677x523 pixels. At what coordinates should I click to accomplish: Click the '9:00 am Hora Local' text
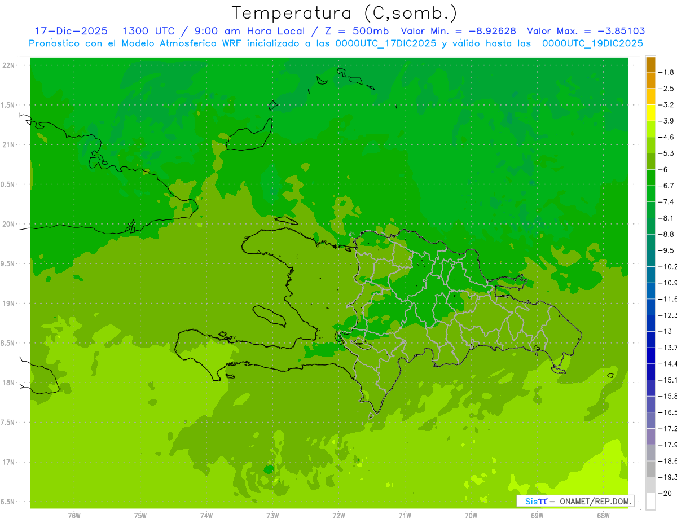(x=250, y=31)
